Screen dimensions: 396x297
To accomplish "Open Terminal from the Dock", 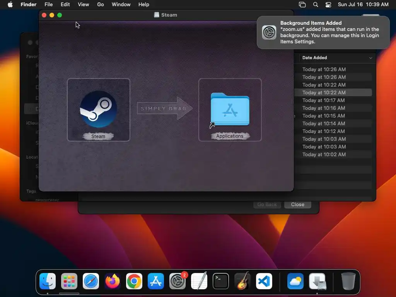I will pos(221,281).
